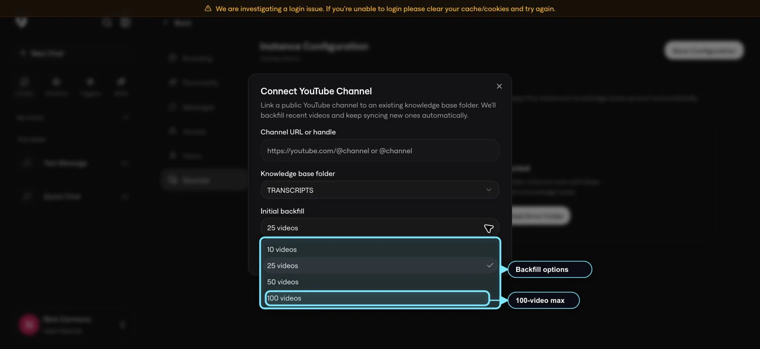The height and width of the screenshot is (349, 760).
Task: Choose the checked 25 videos option
Action: pyautogui.click(x=379, y=266)
